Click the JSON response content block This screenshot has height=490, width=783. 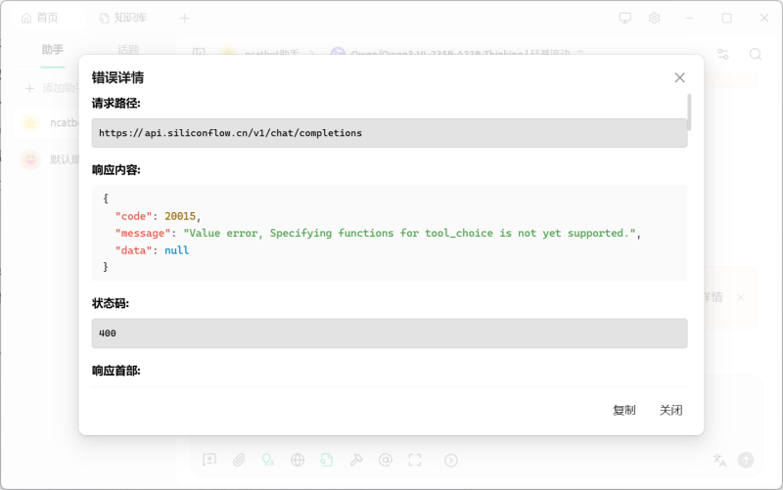point(389,233)
